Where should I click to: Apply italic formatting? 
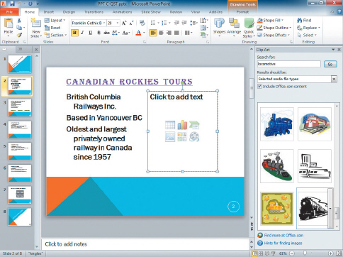[82, 33]
